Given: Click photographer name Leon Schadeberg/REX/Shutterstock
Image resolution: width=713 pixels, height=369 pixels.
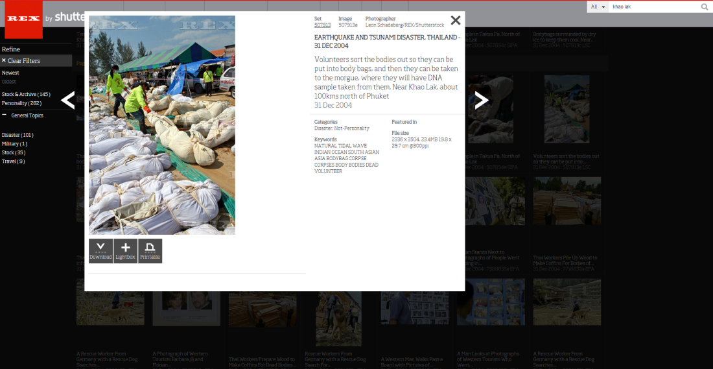Looking at the screenshot, I should (x=404, y=25).
